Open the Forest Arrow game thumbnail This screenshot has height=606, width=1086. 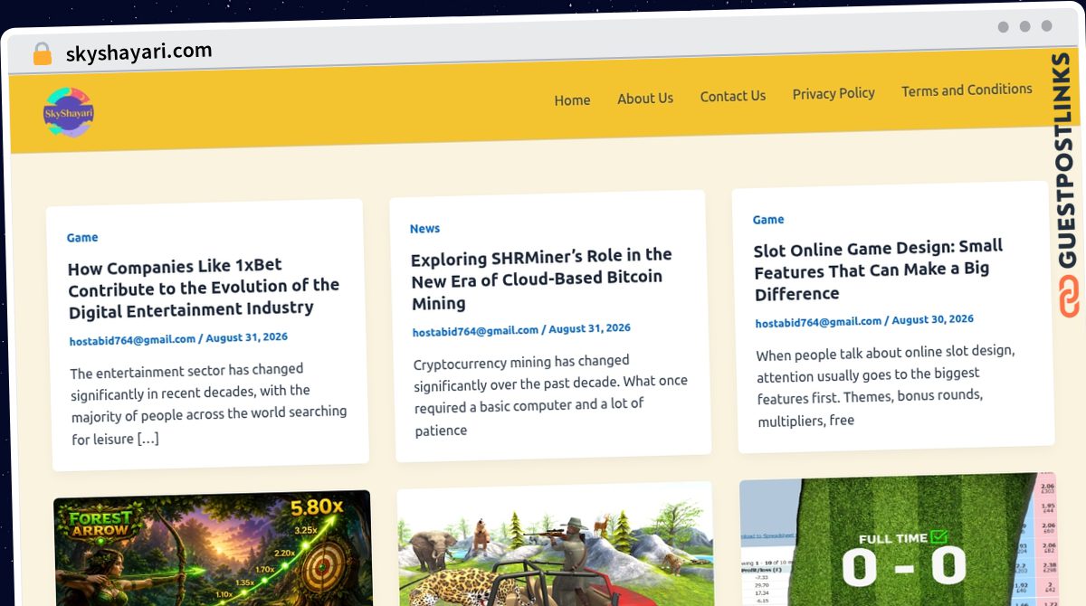coord(214,549)
